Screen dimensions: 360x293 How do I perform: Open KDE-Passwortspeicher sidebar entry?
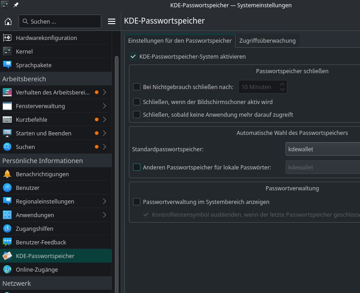(x=56, y=256)
